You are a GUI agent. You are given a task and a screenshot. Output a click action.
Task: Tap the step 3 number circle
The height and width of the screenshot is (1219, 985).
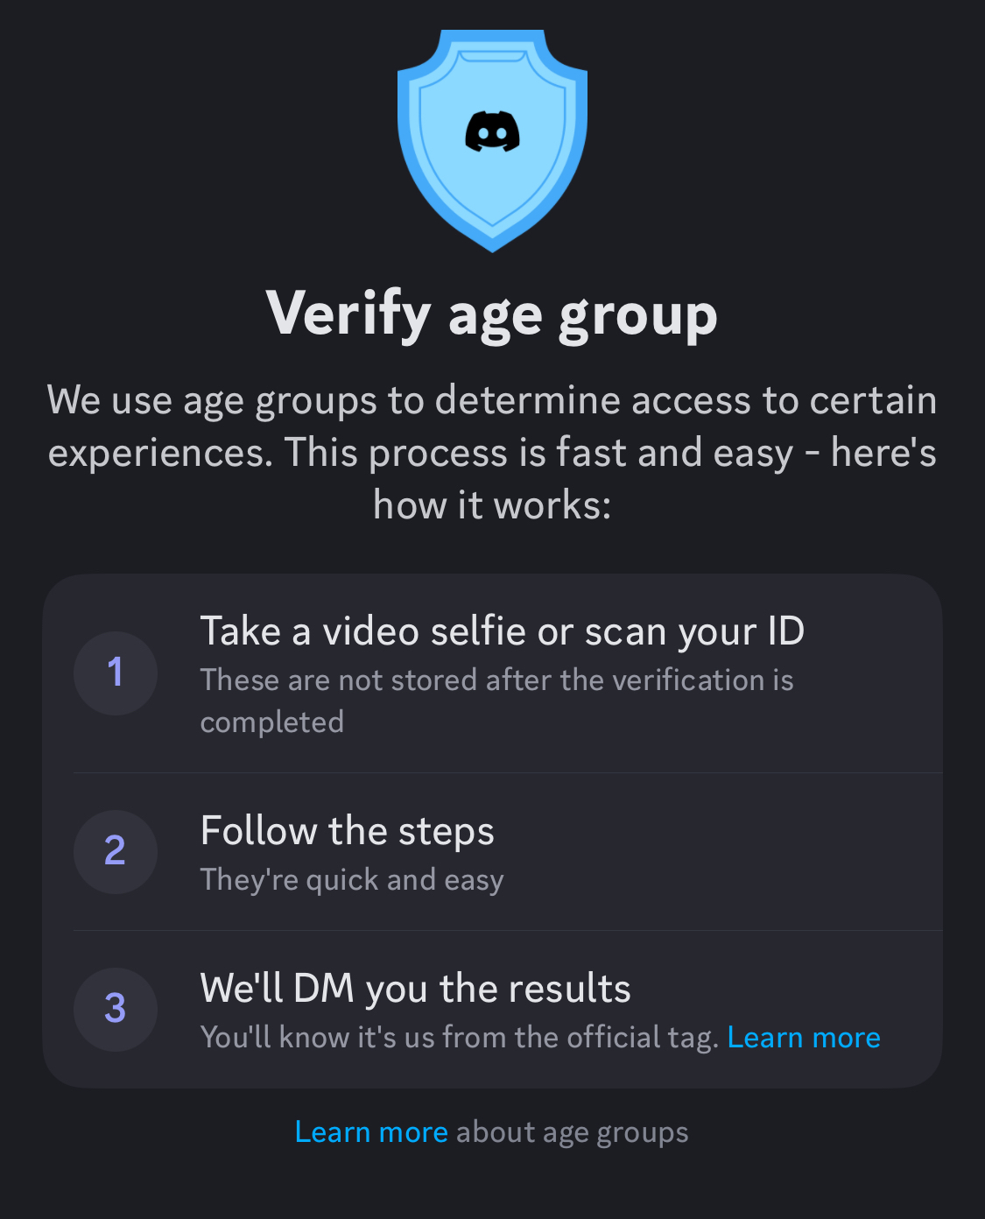pos(116,1009)
